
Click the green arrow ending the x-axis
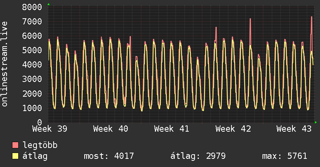click(316, 122)
